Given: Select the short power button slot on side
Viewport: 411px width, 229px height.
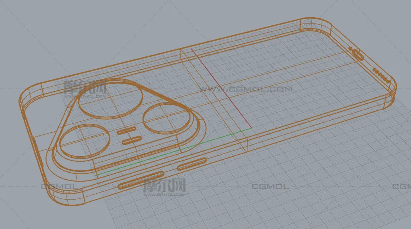Looking at the screenshot, I should click(192, 164).
